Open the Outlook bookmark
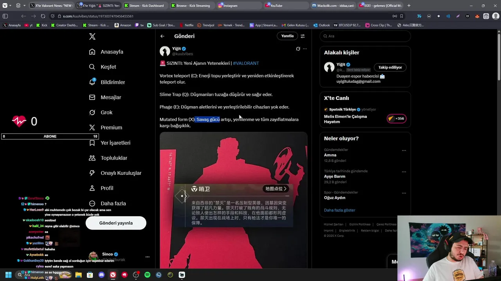501x281 pixels. click(322, 25)
